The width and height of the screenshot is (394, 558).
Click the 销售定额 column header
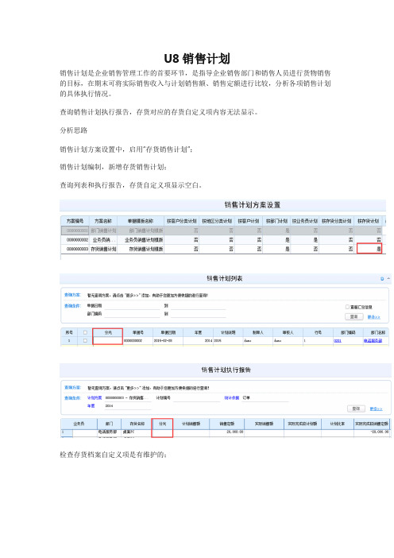point(226,424)
